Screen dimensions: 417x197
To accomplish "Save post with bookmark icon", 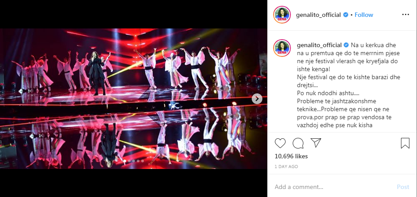I will (405, 143).
